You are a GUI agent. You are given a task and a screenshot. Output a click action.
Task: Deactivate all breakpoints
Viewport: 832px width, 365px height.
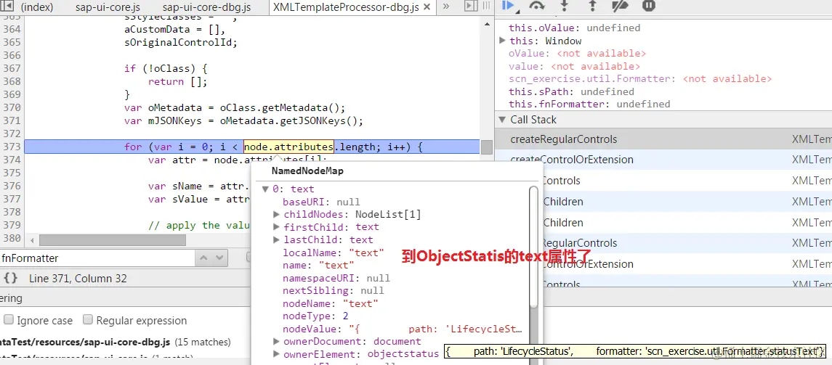point(620,5)
